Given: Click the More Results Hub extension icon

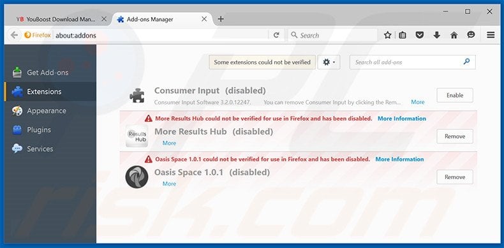Looking at the screenshot, I should pos(137,136).
